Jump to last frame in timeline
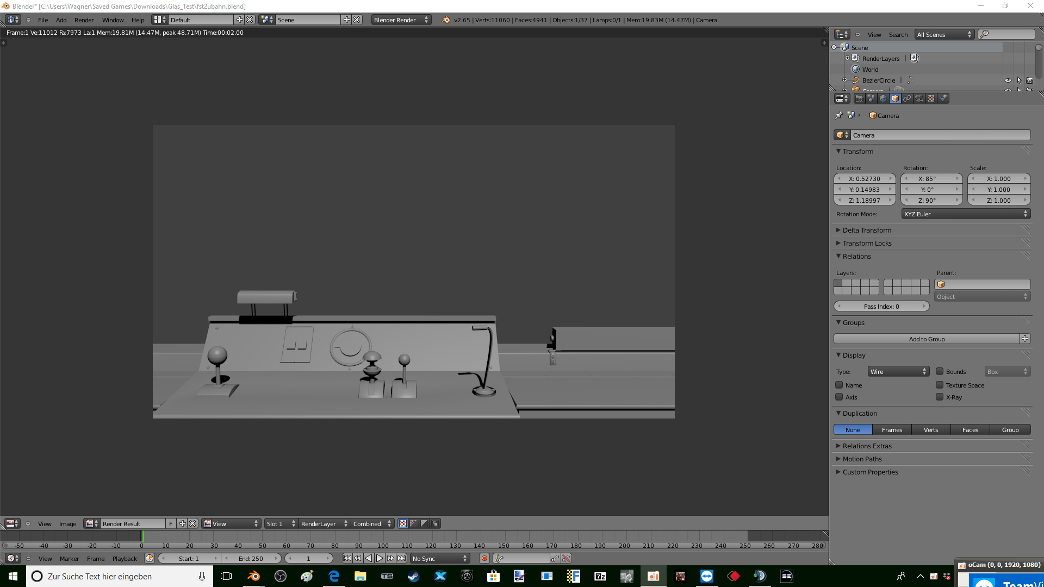This screenshot has height=587, width=1044. (401, 558)
